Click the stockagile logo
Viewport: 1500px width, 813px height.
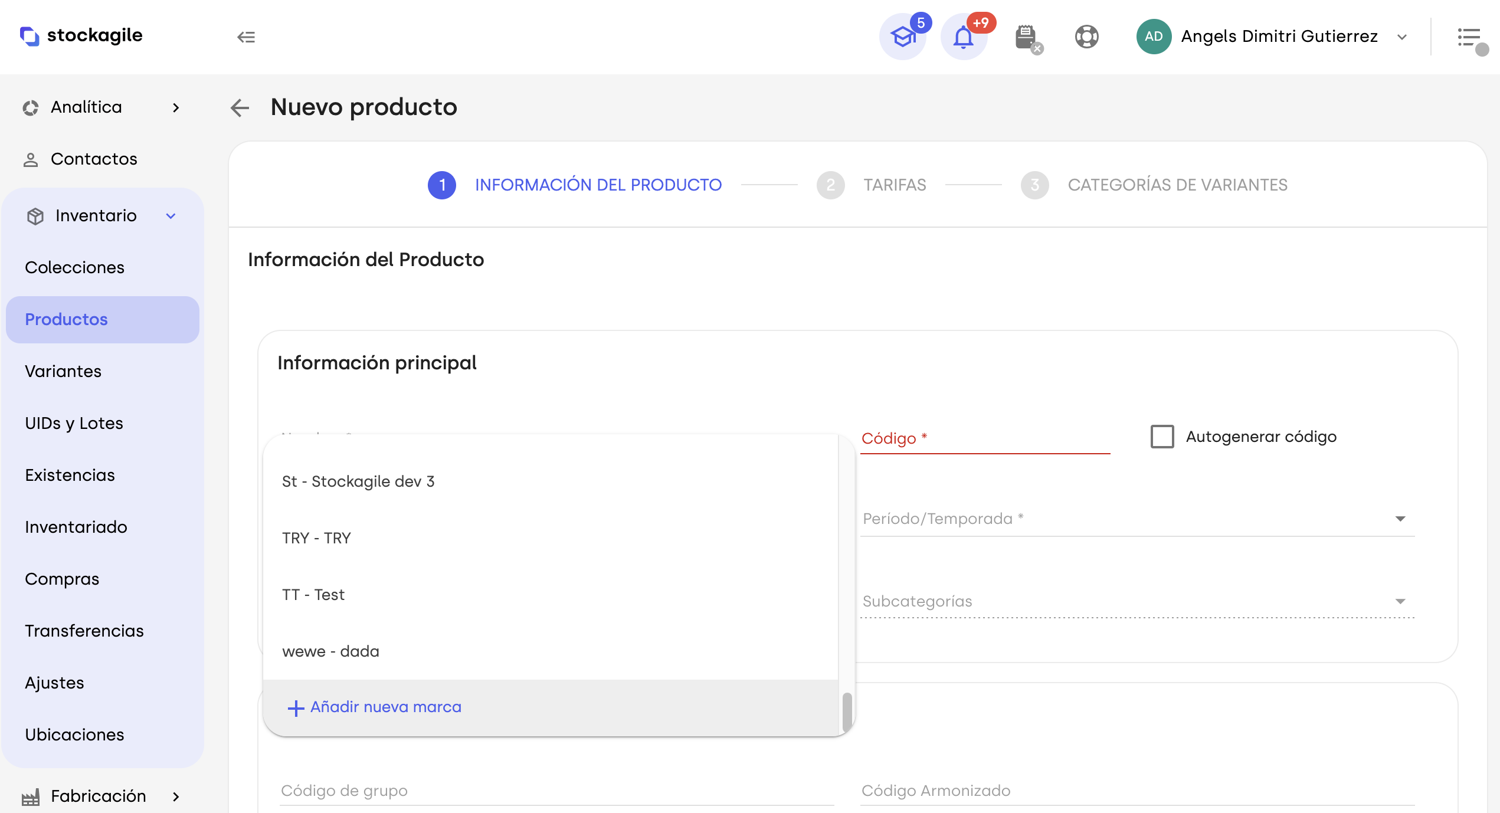pos(81,36)
